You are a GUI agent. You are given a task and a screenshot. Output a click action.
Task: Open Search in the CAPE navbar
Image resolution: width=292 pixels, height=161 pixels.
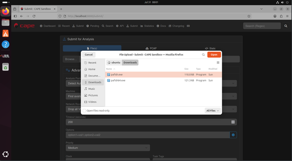click(x=108, y=26)
